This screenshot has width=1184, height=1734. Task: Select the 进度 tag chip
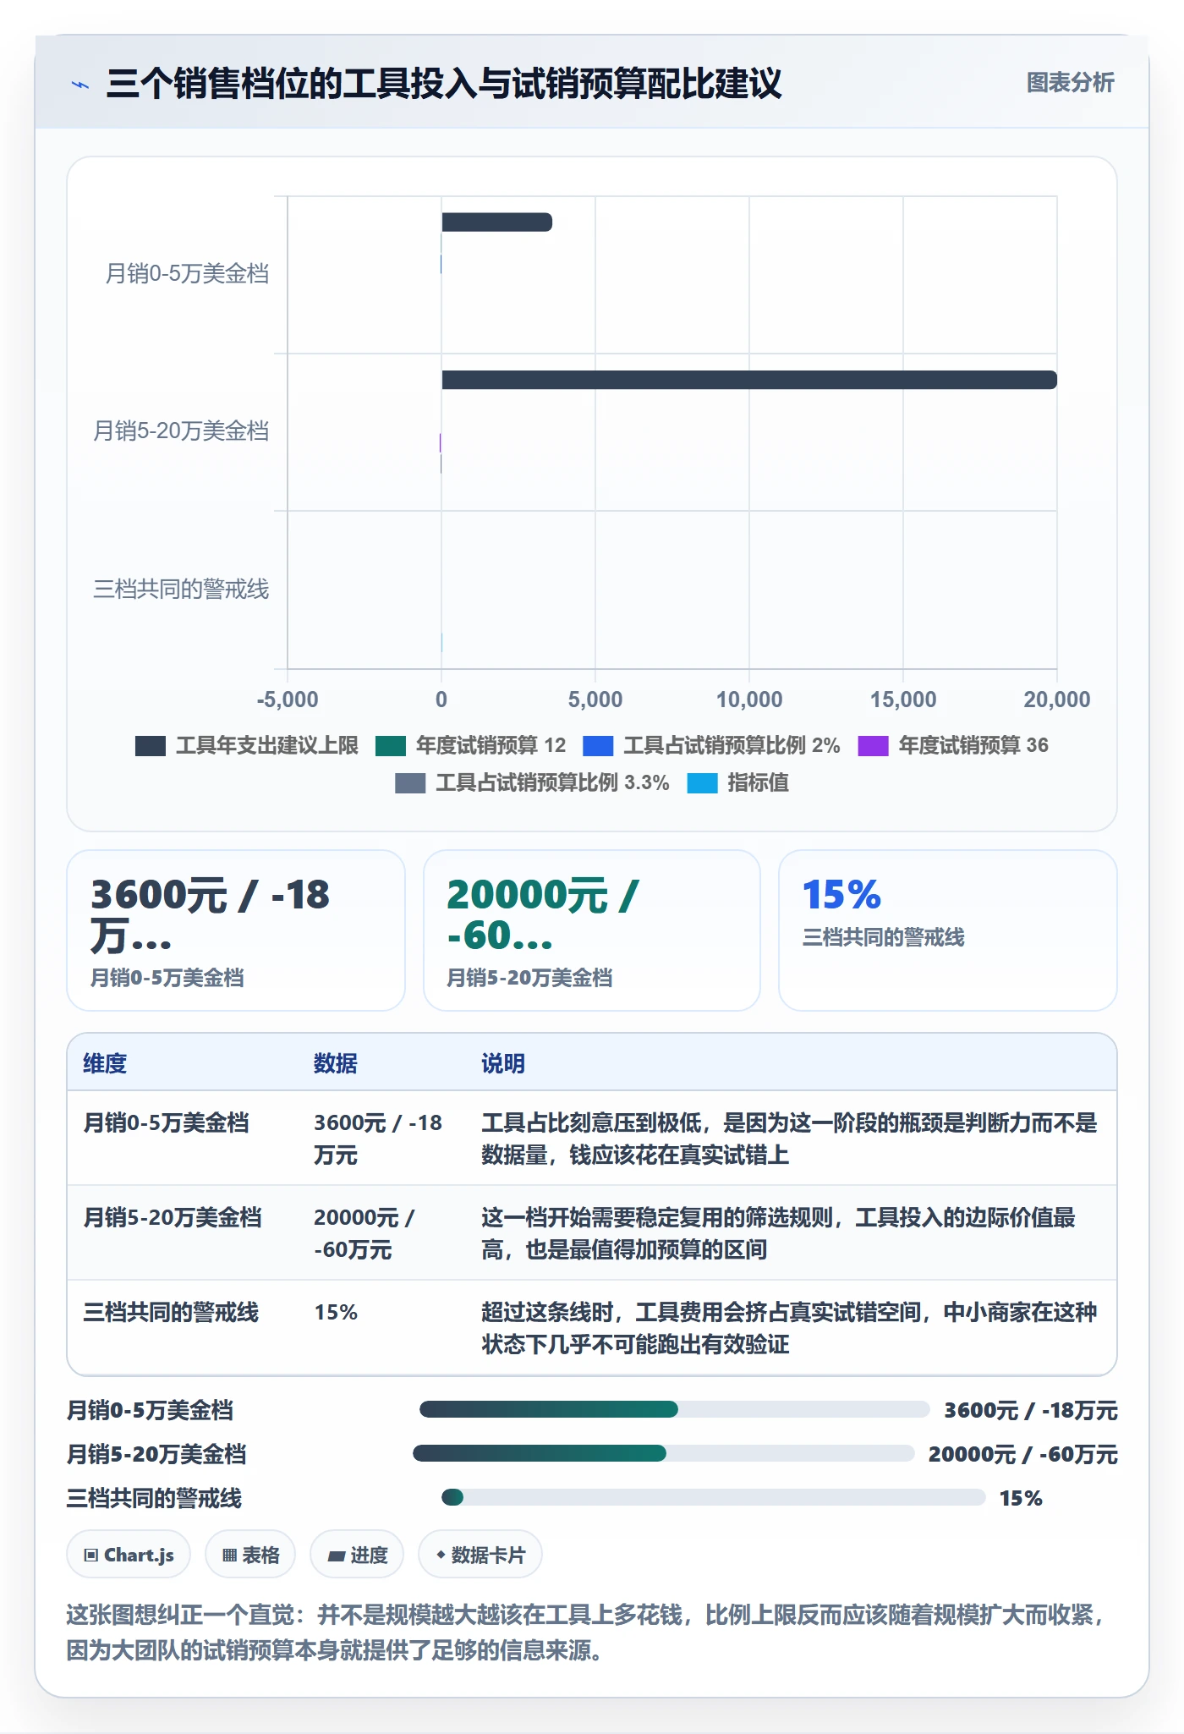[357, 1555]
